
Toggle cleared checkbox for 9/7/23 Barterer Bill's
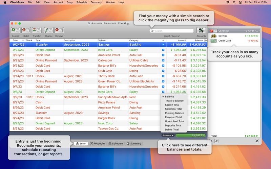(x=163, y=87)
